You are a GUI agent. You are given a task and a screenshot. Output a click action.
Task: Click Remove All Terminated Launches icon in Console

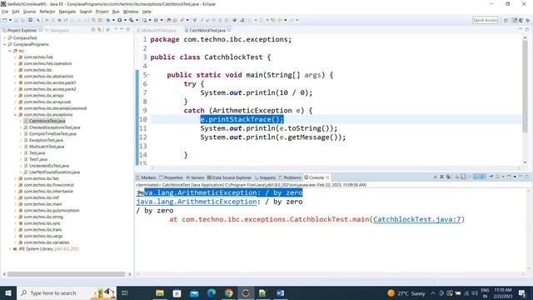[448, 177]
